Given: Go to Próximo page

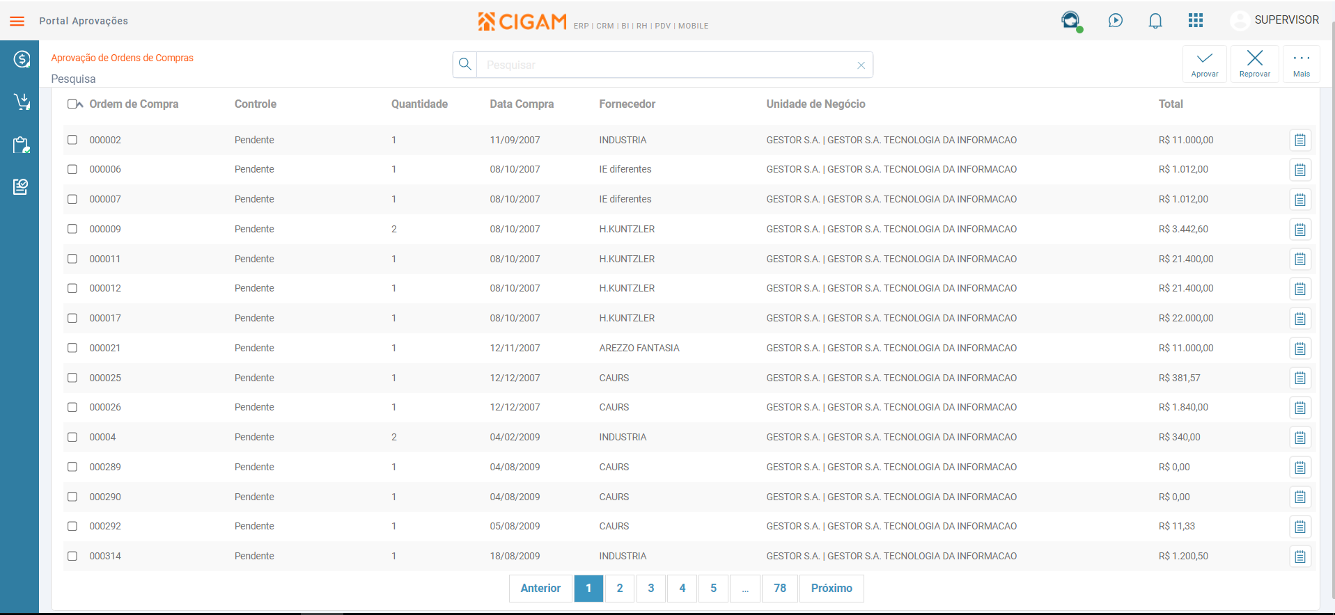Looking at the screenshot, I should pyautogui.click(x=832, y=589).
